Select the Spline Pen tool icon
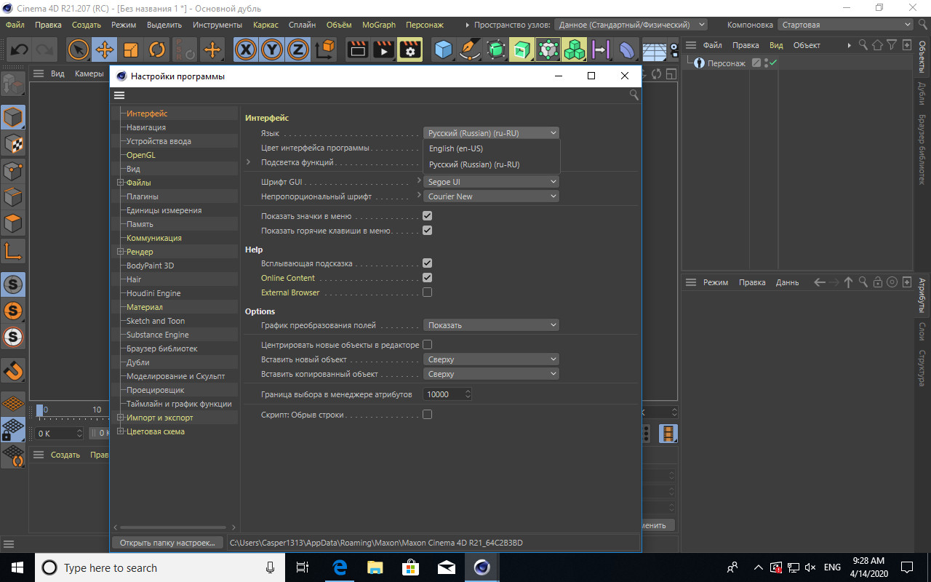This screenshot has height=582, width=931. (x=470, y=50)
